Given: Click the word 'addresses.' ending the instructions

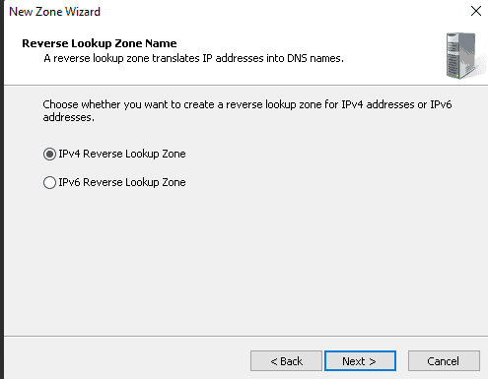Looking at the screenshot, I should [x=69, y=117].
